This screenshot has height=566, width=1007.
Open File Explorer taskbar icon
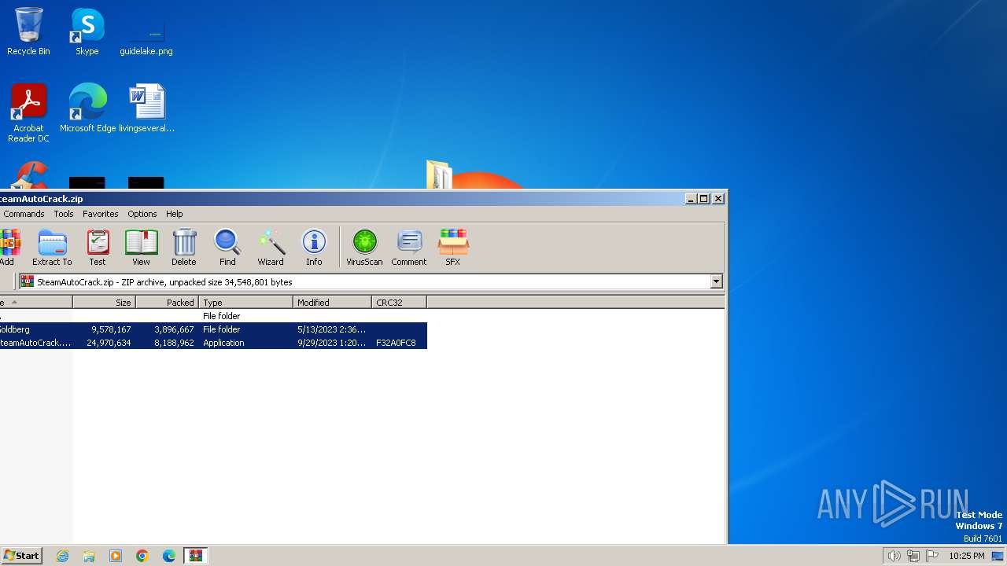pos(89,556)
